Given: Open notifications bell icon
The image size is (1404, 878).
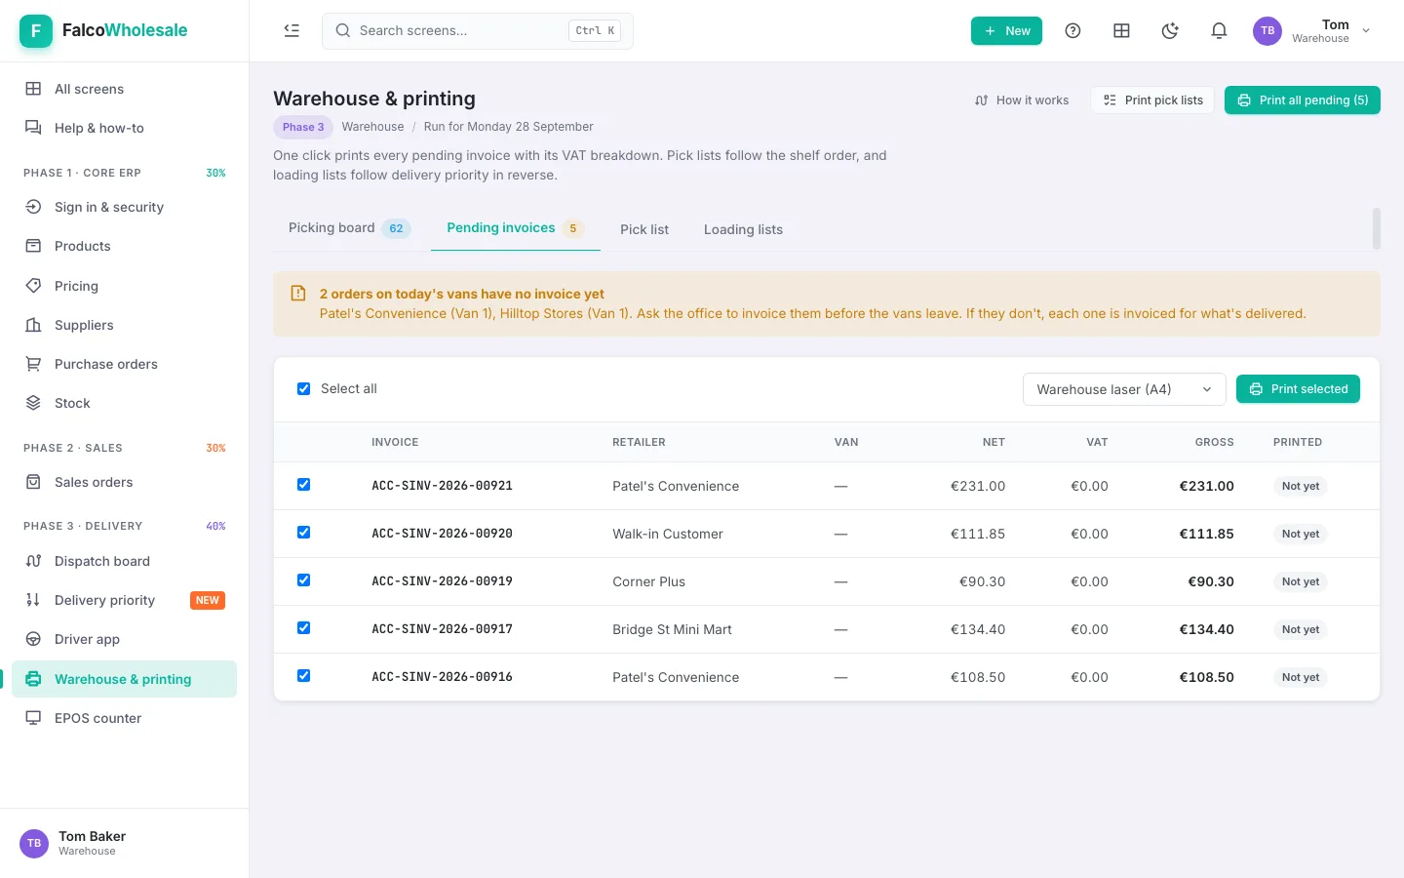Looking at the screenshot, I should pos(1219,30).
